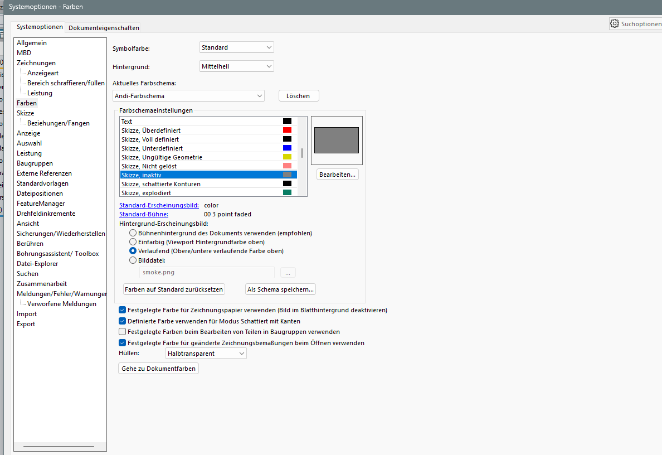Viewport: 662px width, 455px height.
Task: Open the Symbolfarbe dropdown
Action: coord(236,47)
